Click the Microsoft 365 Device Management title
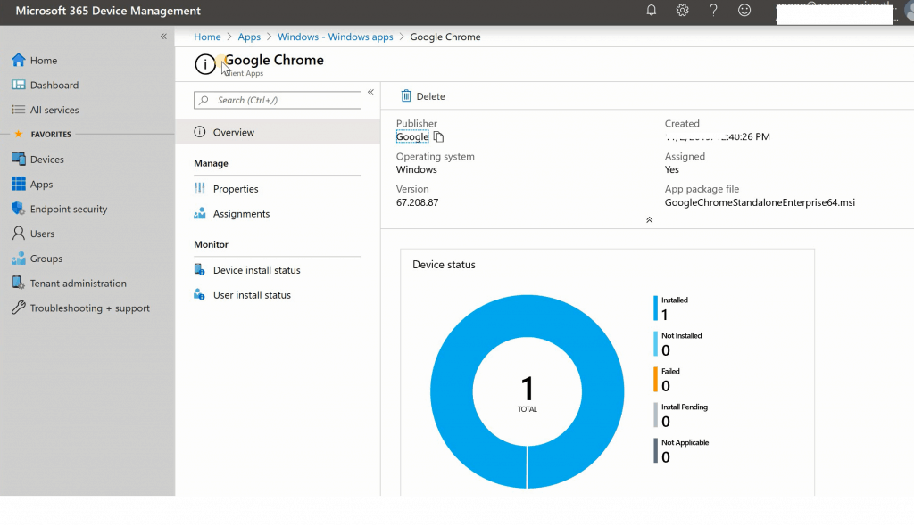This screenshot has width=914, height=526. click(x=108, y=11)
